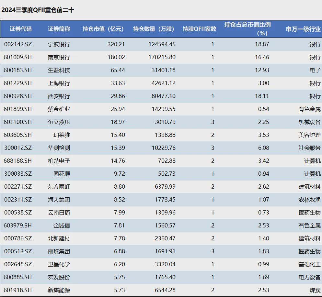
Task: Click the 持股QFII家数 column header
Action: (199, 29)
